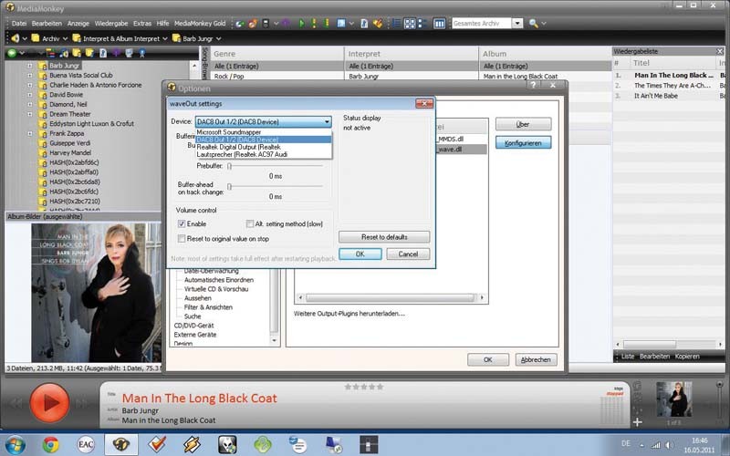Click the Buffer-ahead on track change slider handle

[x=229, y=187]
